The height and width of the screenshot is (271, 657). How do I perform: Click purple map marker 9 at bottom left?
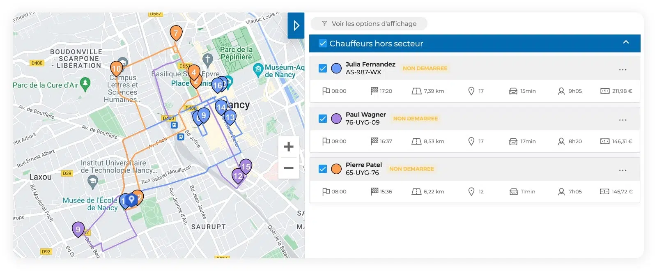[78, 230]
